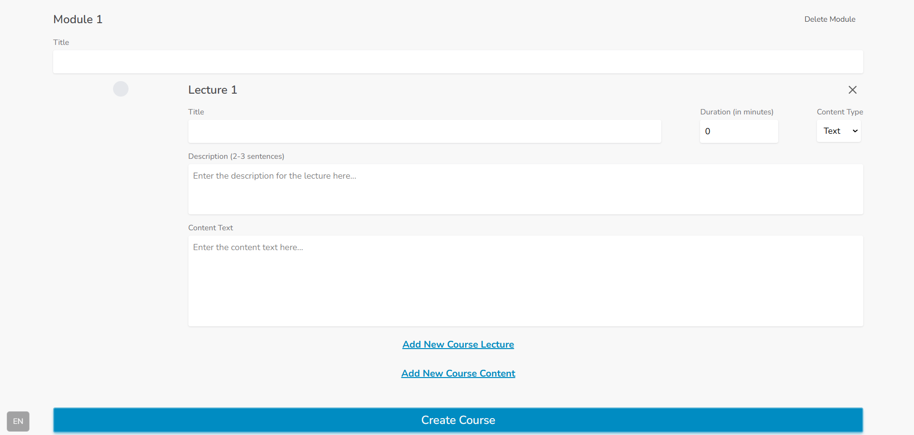The width and height of the screenshot is (914, 435).
Task: Submit with the Create Course button
Action: pos(457,420)
